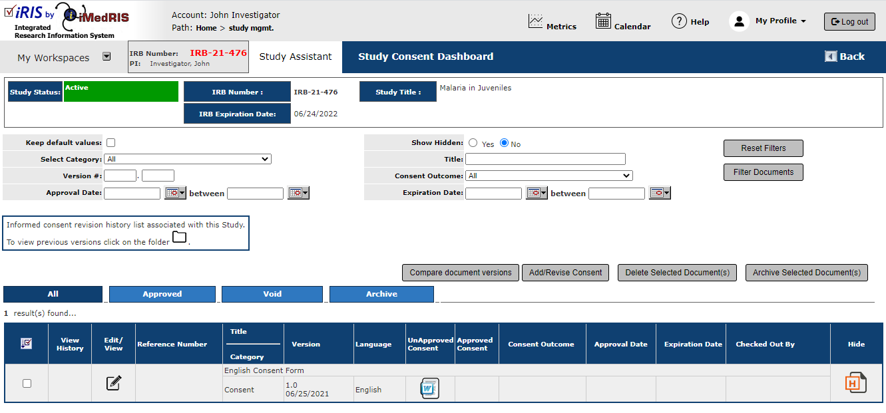Switch to the Void tab
The image size is (886, 413).
click(x=272, y=294)
